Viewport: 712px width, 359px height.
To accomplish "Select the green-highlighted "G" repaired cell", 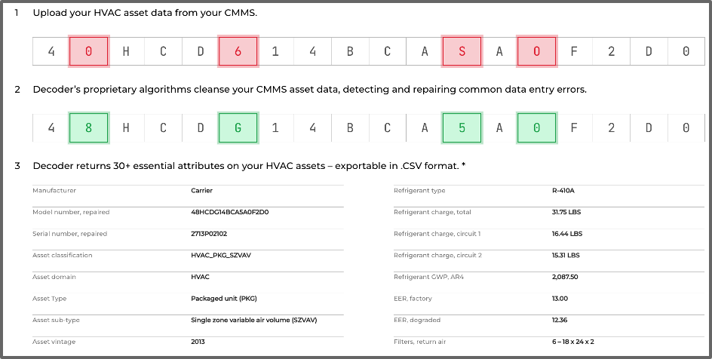I will click(x=238, y=127).
